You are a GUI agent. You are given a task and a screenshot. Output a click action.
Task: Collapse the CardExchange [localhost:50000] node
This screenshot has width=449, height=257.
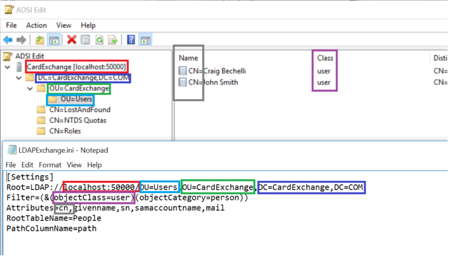point(8,67)
